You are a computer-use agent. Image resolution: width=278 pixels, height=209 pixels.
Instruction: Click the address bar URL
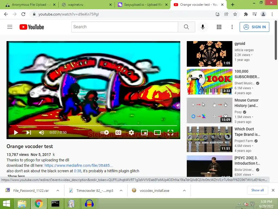pyautogui.click(x=68, y=14)
